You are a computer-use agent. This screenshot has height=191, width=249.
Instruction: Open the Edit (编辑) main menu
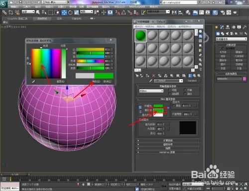[14, 6]
